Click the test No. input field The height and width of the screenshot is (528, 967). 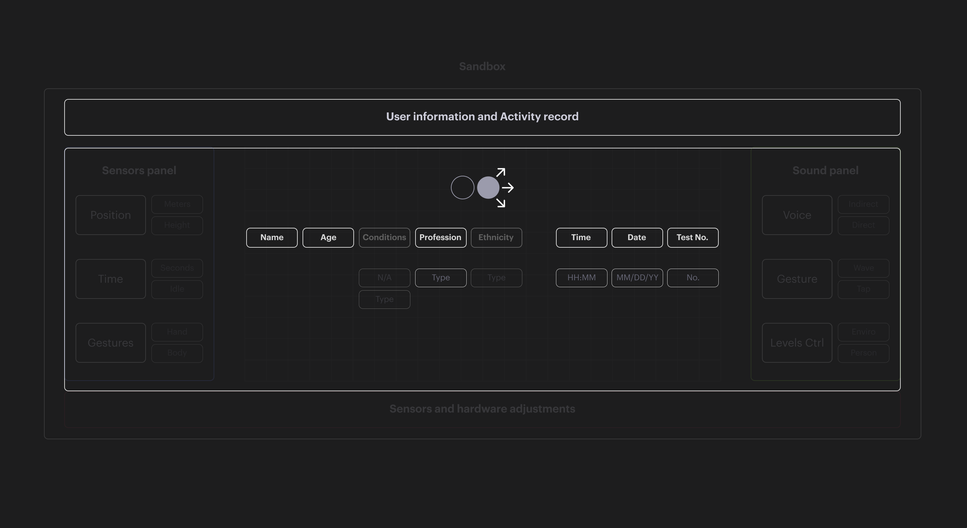pos(692,278)
